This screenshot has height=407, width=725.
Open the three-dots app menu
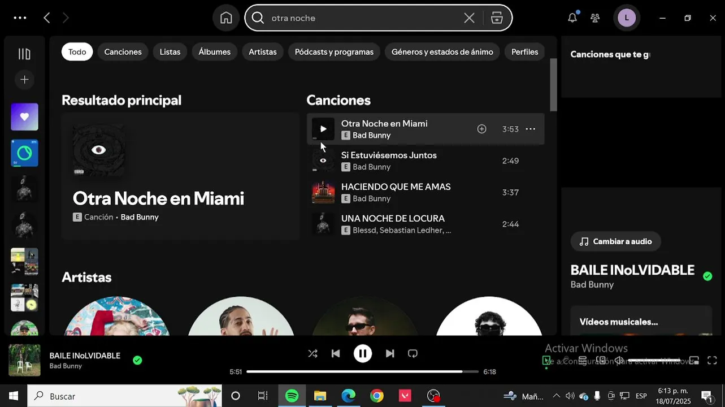click(20, 18)
